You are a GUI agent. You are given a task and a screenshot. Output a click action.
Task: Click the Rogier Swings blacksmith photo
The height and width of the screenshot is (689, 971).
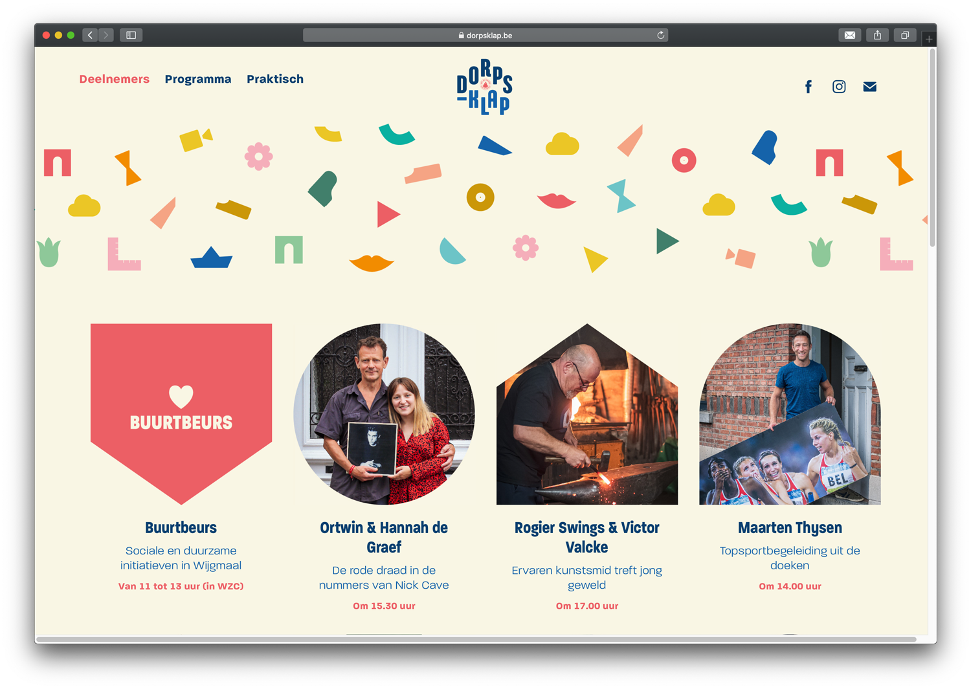(x=587, y=414)
